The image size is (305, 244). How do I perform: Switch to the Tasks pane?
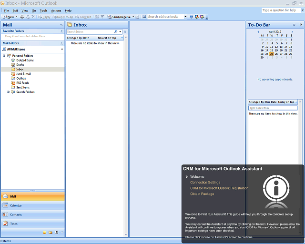pyautogui.click(x=33, y=224)
